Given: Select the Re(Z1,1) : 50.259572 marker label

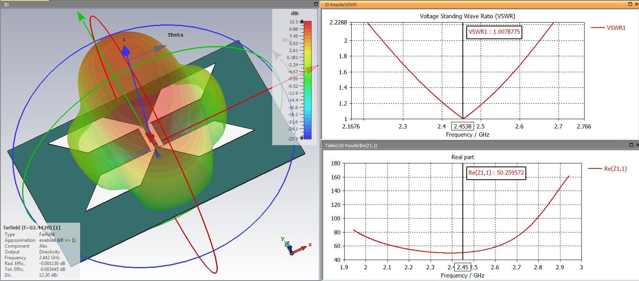Looking at the screenshot, I should (x=496, y=173).
